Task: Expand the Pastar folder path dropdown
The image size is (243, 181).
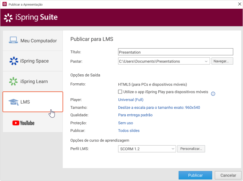Action: (206, 61)
